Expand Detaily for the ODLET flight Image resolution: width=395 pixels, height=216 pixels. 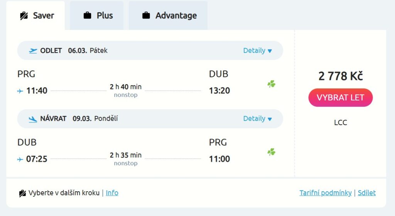pyautogui.click(x=257, y=51)
